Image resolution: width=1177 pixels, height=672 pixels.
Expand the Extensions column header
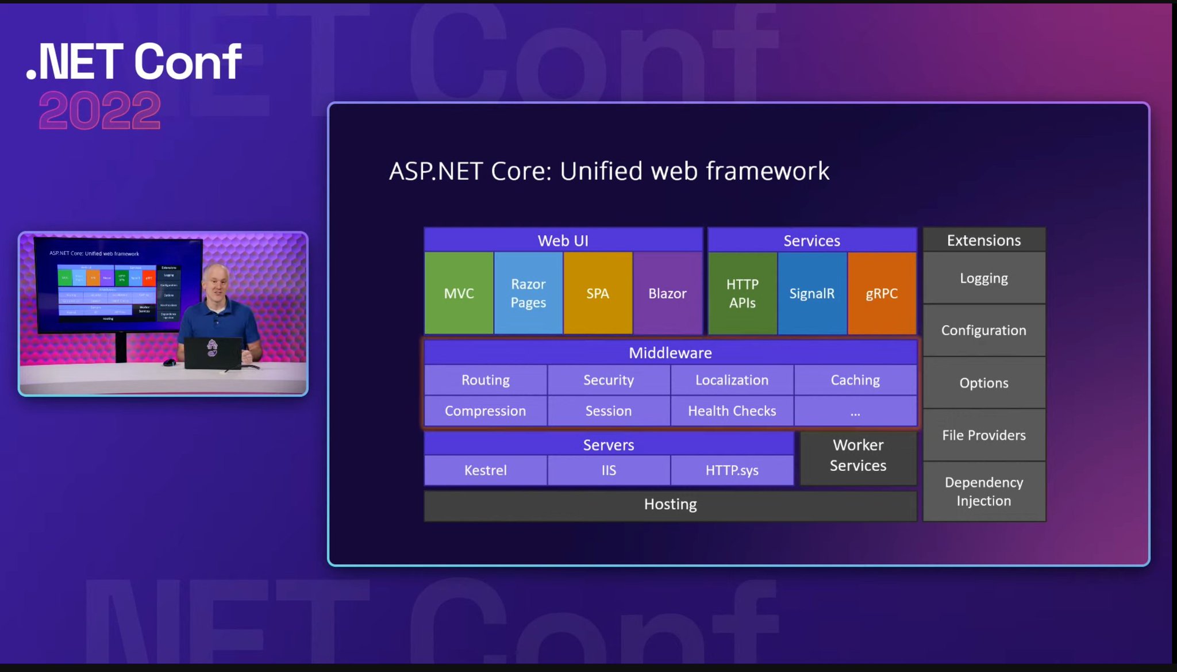(984, 240)
